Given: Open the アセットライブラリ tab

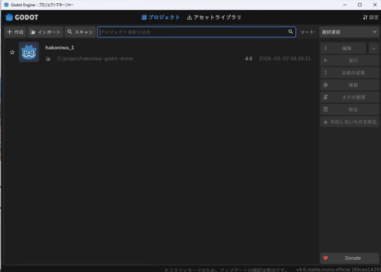Looking at the screenshot, I should pyautogui.click(x=214, y=17).
